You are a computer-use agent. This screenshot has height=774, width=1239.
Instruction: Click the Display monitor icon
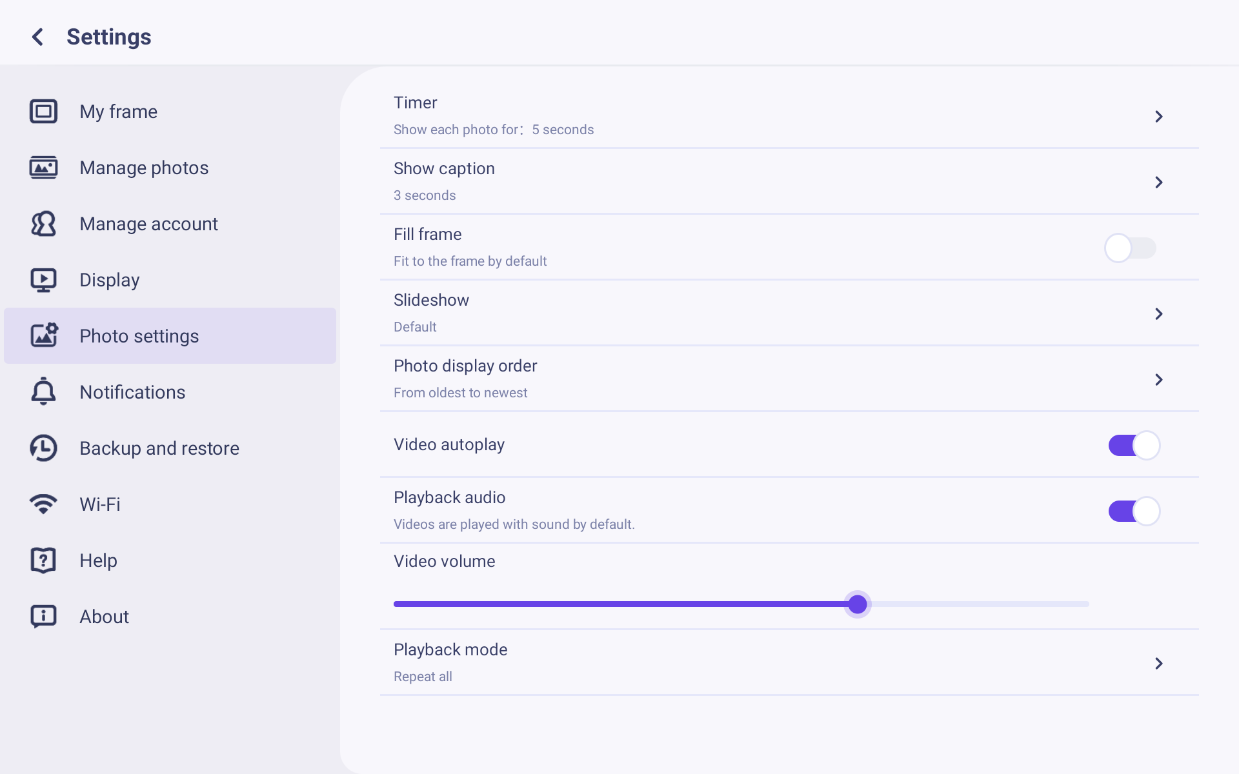point(43,280)
